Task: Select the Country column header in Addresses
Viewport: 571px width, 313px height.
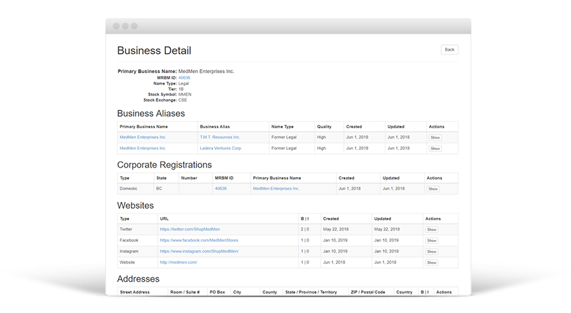Action: (x=404, y=292)
